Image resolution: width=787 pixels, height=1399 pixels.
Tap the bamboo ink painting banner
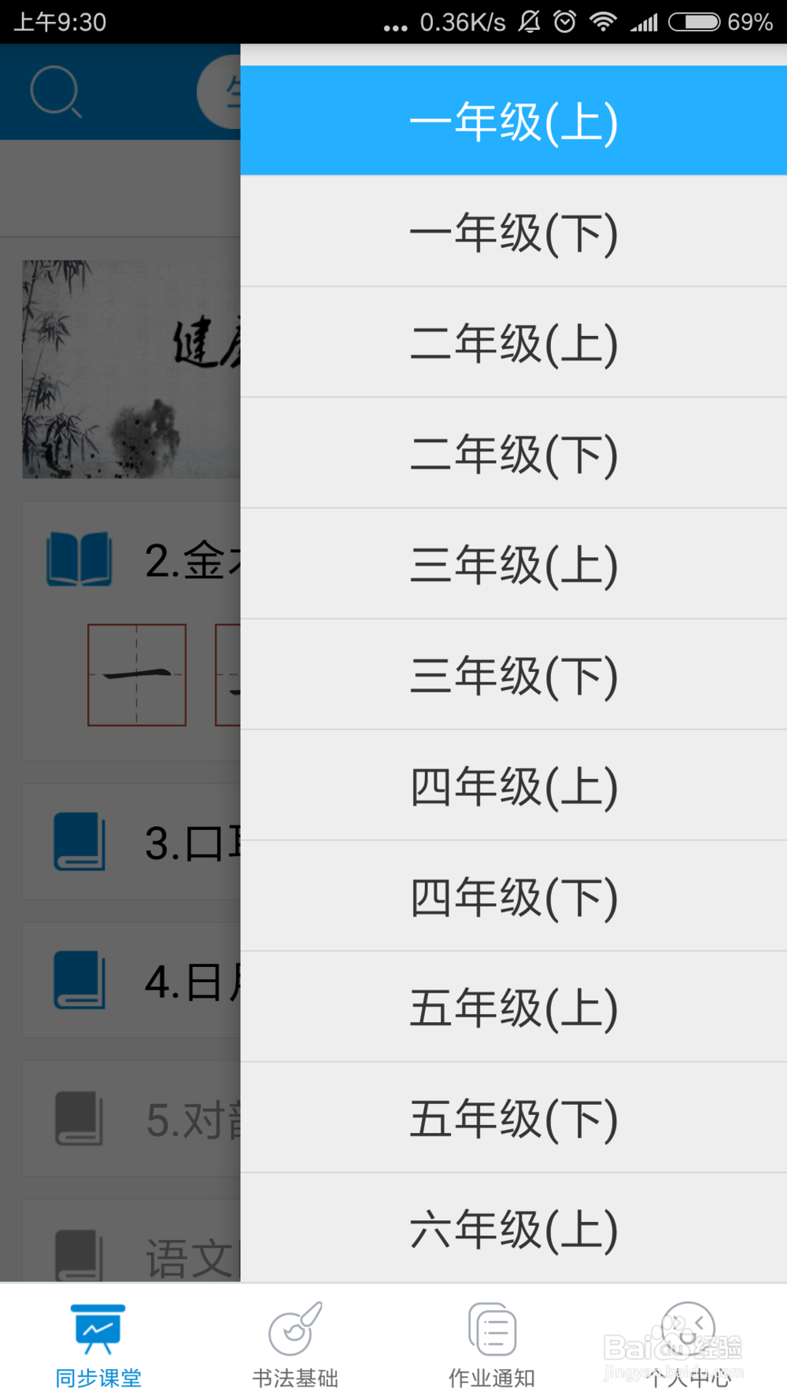click(131, 369)
